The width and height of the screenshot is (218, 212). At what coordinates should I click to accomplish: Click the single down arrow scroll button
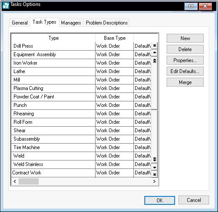click(154, 167)
